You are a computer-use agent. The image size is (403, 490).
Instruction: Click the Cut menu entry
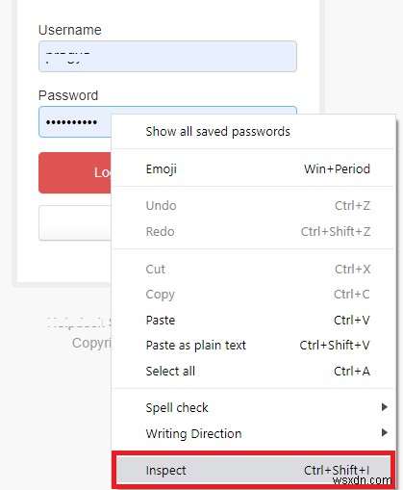click(253, 269)
